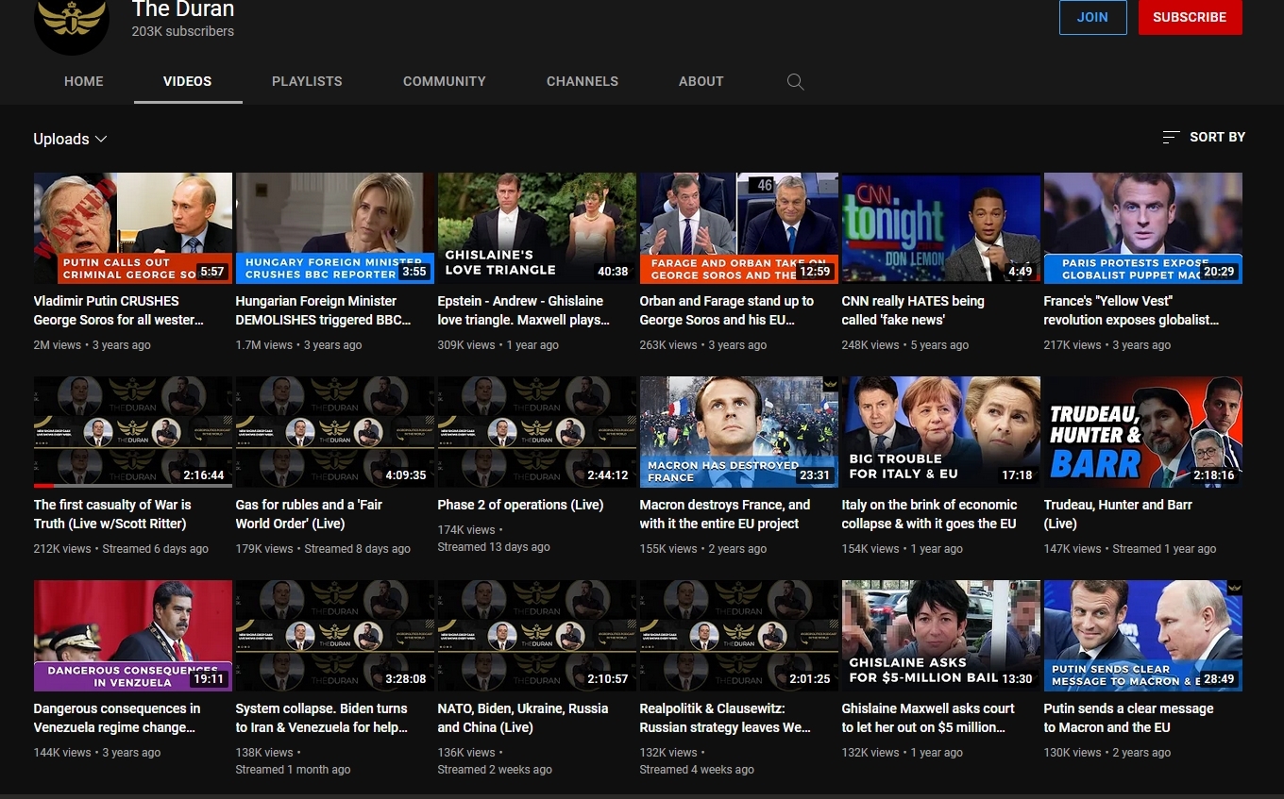Open Putin calls out George Soros thumbnail

click(x=133, y=228)
